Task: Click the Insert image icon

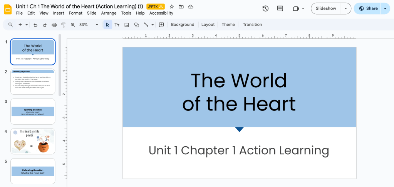Action: [x=127, y=25]
